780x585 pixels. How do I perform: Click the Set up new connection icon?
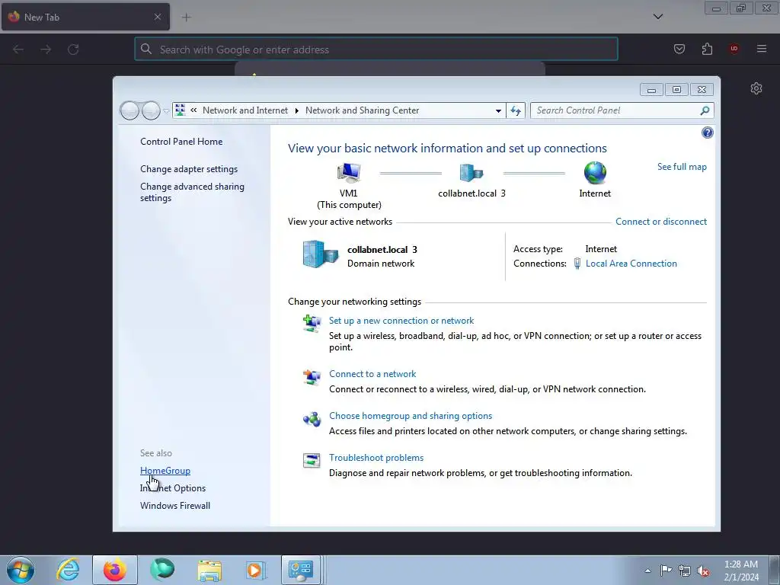pyautogui.click(x=312, y=323)
